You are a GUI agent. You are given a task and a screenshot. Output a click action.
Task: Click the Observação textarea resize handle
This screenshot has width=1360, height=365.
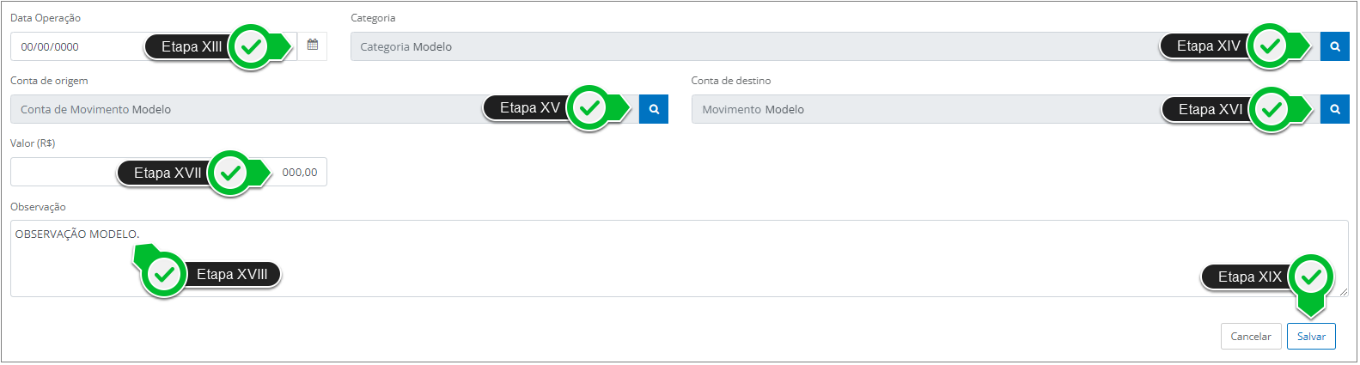click(1343, 292)
